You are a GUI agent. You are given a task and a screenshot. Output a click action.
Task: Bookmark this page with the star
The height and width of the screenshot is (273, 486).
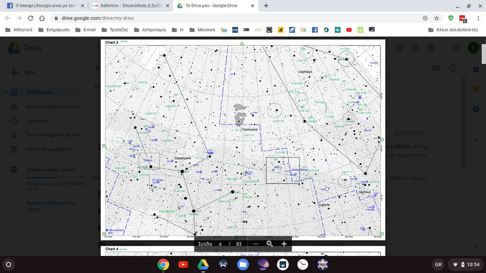click(436, 18)
